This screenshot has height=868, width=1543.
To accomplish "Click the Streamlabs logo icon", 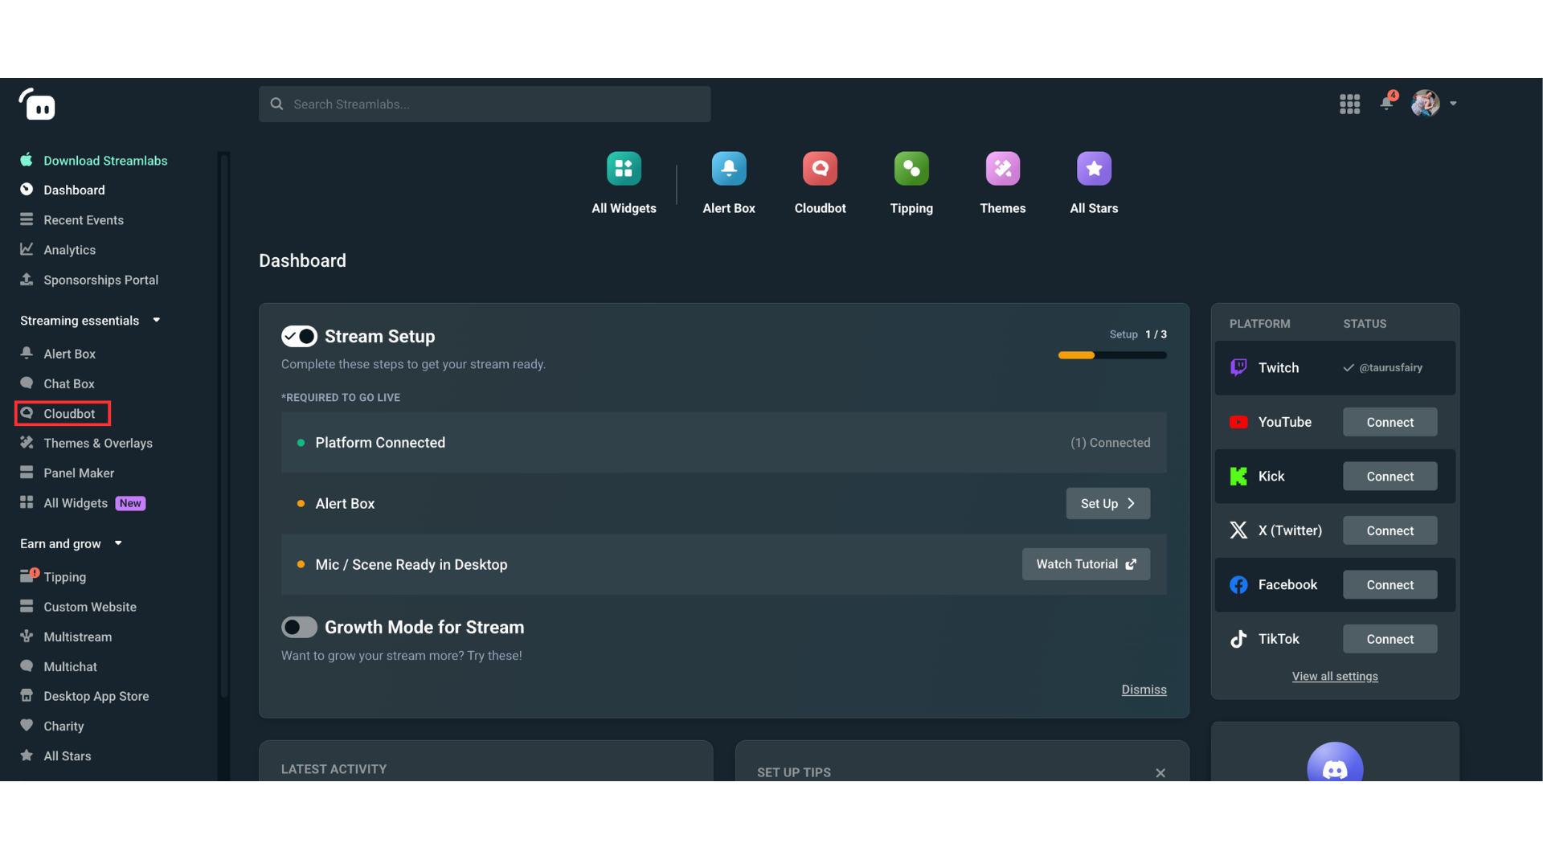I will click(x=37, y=104).
